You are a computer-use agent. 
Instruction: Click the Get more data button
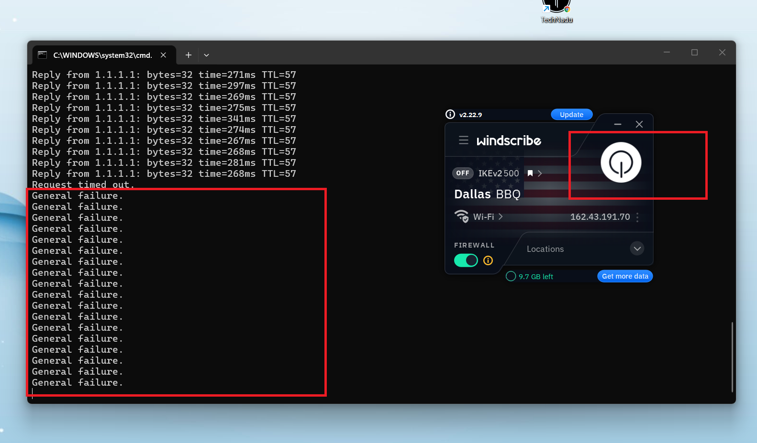pyautogui.click(x=625, y=276)
